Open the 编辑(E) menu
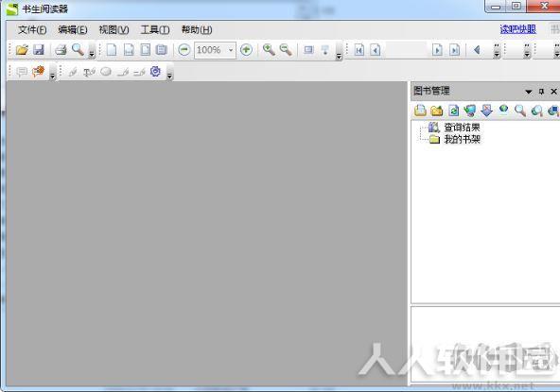 [x=73, y=29]
